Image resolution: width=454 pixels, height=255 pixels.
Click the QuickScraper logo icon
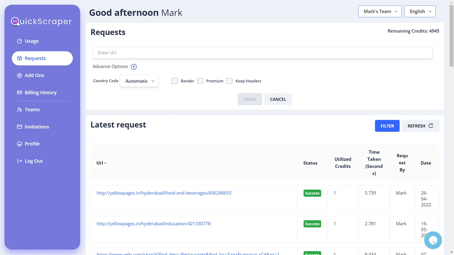click(x=15, y=22)
